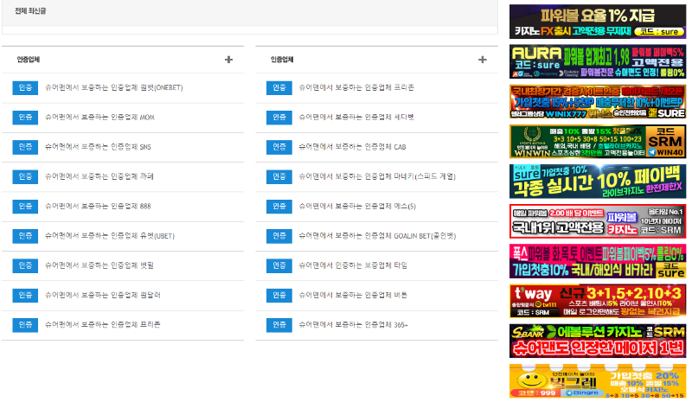Expand the left 인증업체 plus icon
This screenshot has width=692, height=402.
[228, 60]
